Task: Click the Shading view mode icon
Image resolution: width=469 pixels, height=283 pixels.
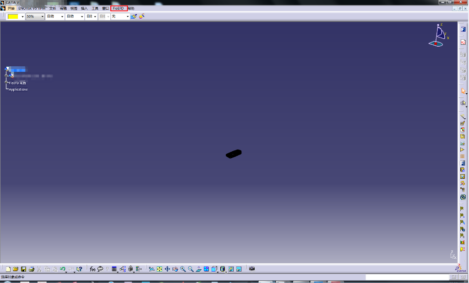Action: 222,269
